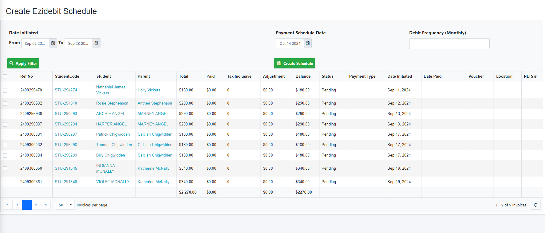Viewport: 545px width, 233px height.
Task: Open Payment Schedule Date calendar picker
Action: point(308,43)
